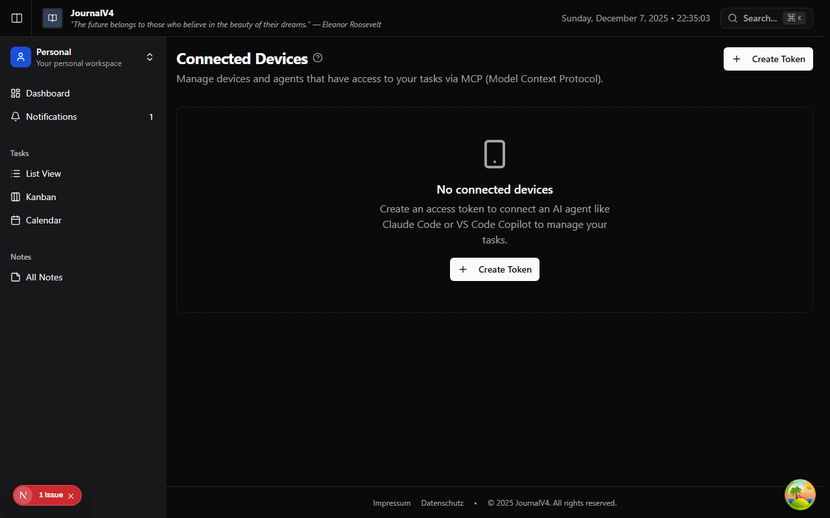Click the Create Token button top right
This screenshot has height=518, width=830.
(768, 59)
